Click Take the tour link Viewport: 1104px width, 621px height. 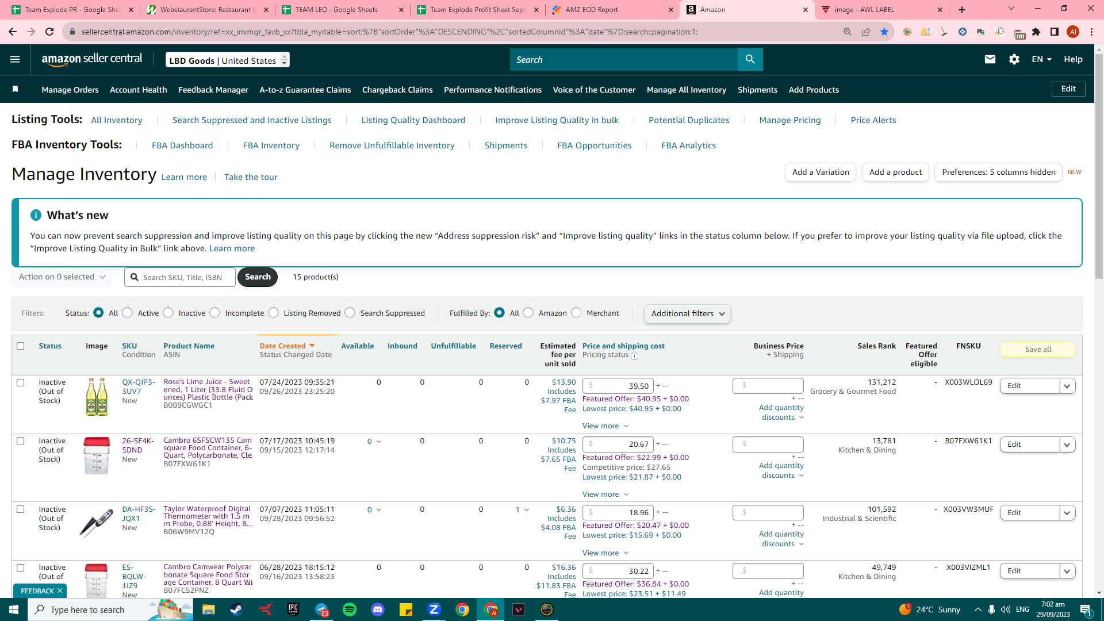[x=251, y=177]
